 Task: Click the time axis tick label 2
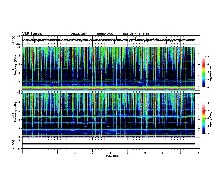pyautogui.click(x=57, y=153)
